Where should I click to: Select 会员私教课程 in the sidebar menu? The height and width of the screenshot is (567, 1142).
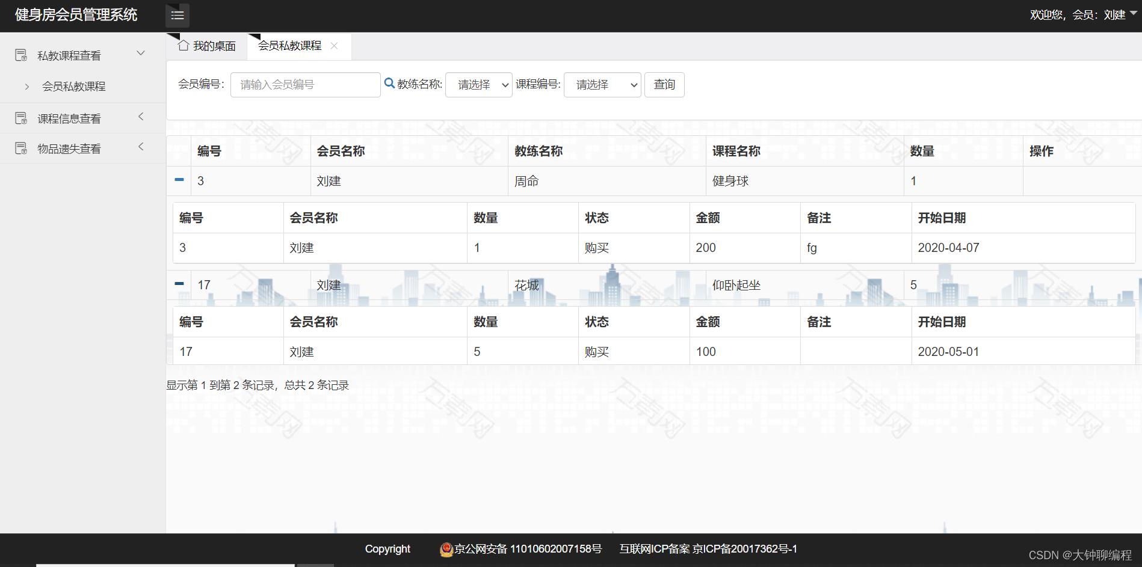point(73,86)
